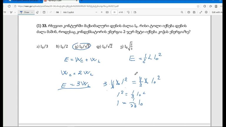Select the Highlight tool icon
The width and height of the screenshot is (226, 127).
[11, 12]
